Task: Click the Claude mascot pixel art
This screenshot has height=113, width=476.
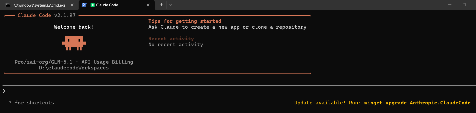Action: (74, 43)
